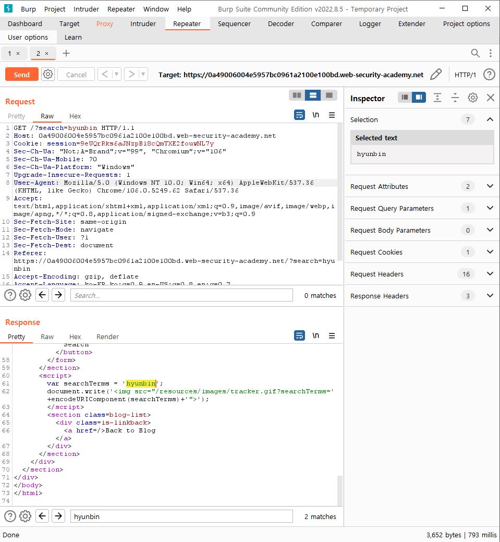Send the request
Image resolution: width=500 pixels, height=542 pixels.
21,74
